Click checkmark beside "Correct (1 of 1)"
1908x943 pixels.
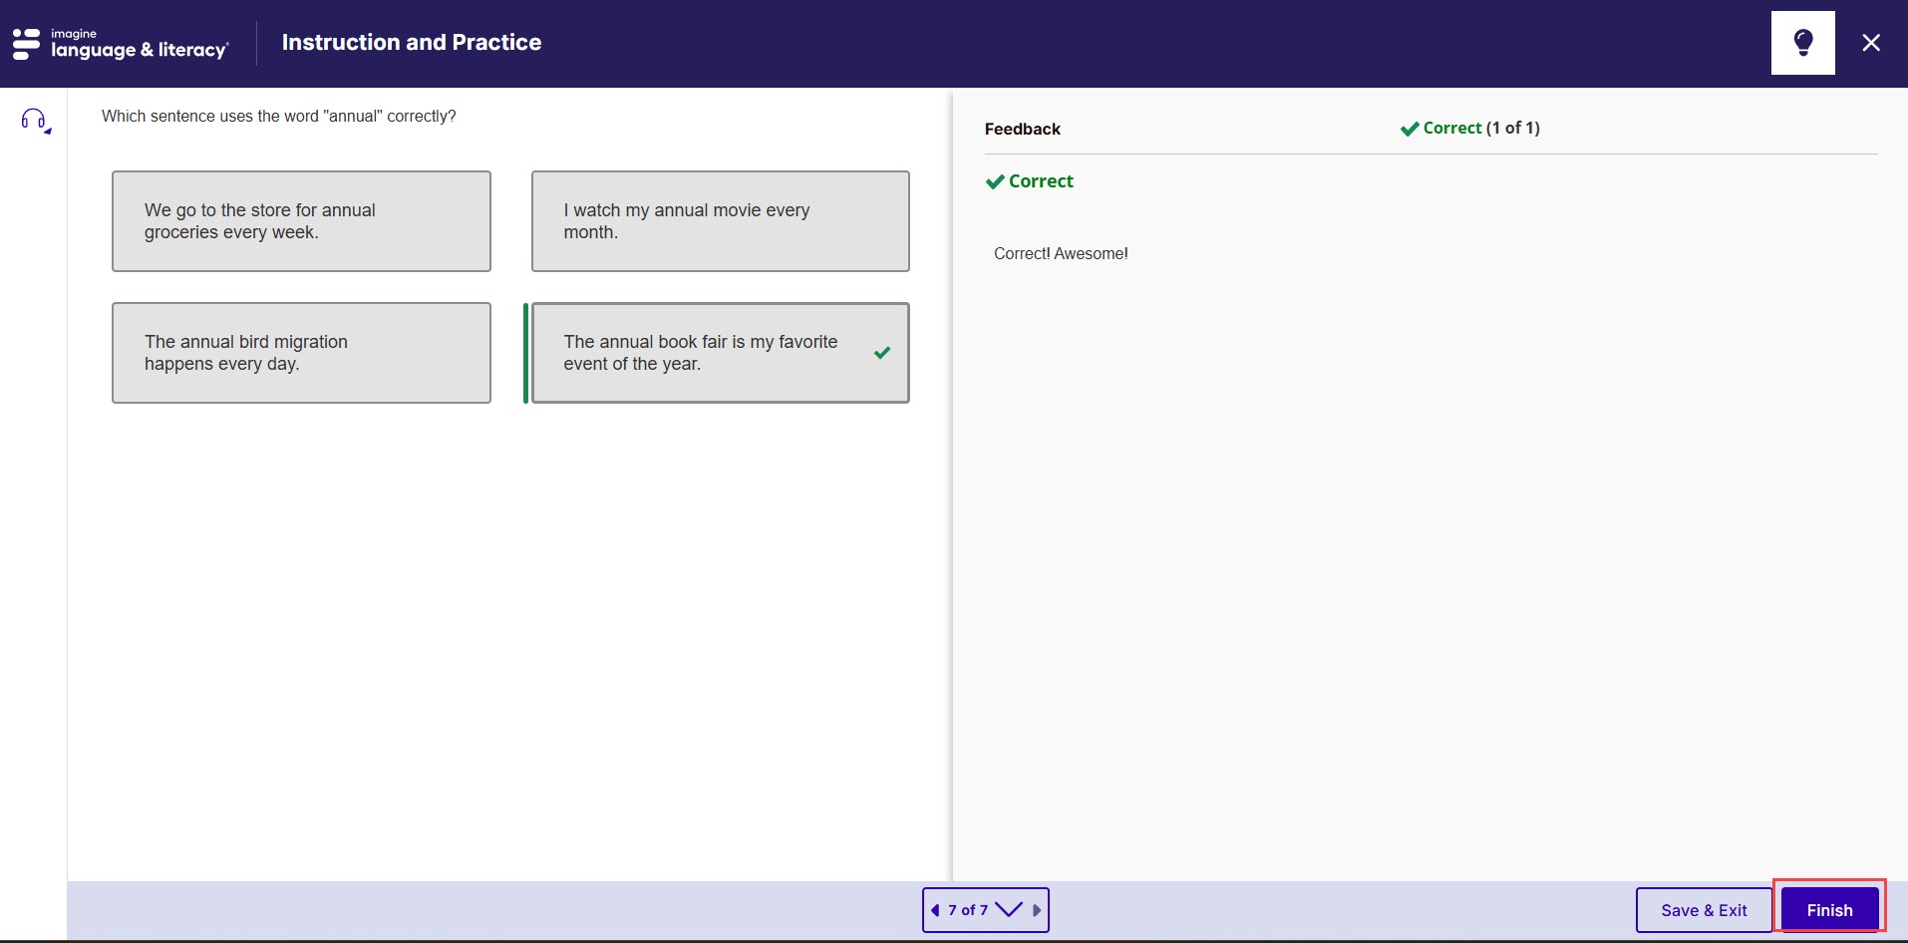(1410, 129)
